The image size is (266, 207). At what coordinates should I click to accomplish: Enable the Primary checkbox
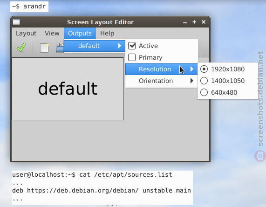[x=132, y=57]
